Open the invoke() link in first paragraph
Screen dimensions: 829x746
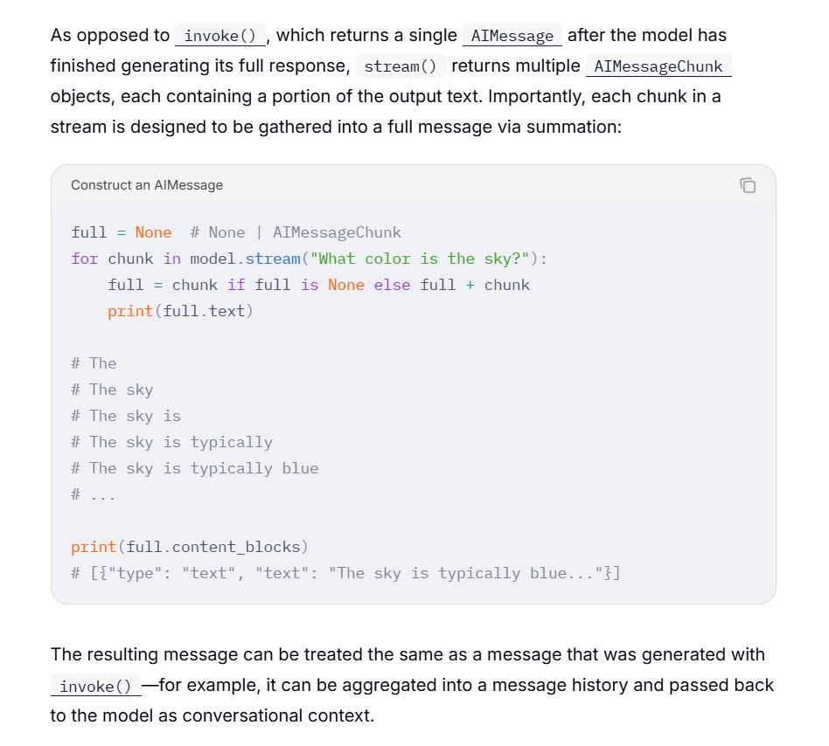[220, 35]
